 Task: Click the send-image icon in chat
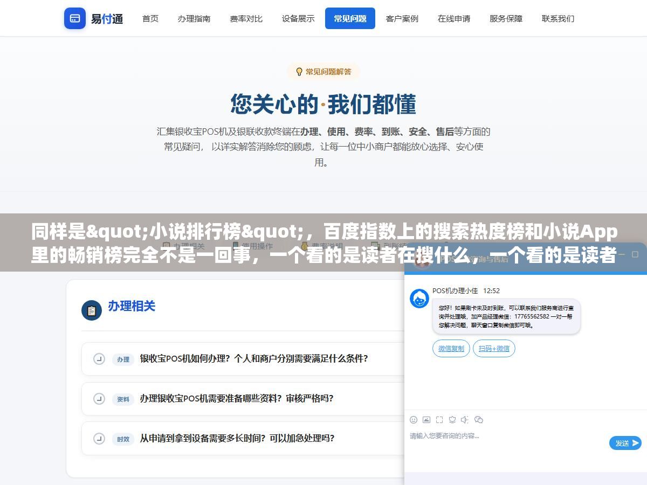pos(426,420)
